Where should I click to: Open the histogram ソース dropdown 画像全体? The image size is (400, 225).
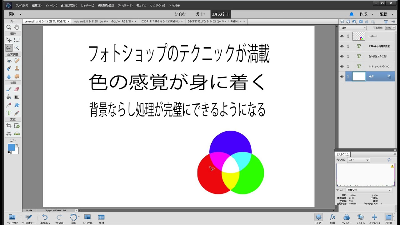click(369, 190)
